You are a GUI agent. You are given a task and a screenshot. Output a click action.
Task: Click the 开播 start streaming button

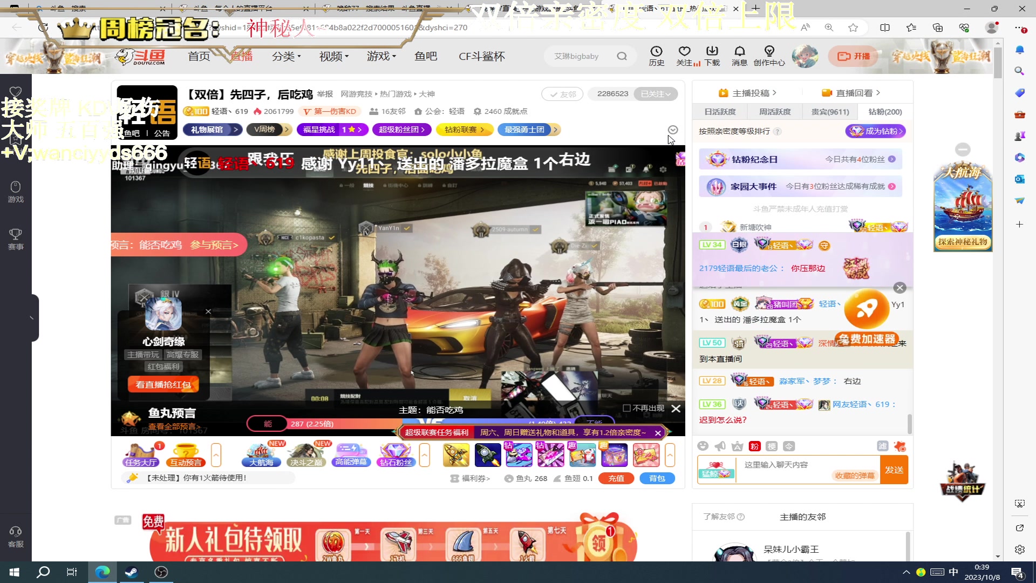(853, 56)
